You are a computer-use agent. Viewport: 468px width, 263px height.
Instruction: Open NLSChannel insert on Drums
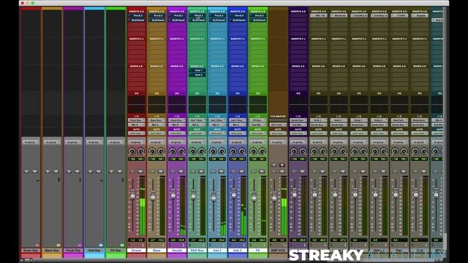pos(137,20)
